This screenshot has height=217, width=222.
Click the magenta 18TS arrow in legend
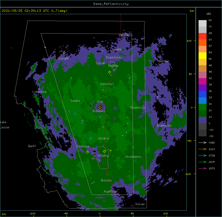pyautogui.click(x=202, y=168)
